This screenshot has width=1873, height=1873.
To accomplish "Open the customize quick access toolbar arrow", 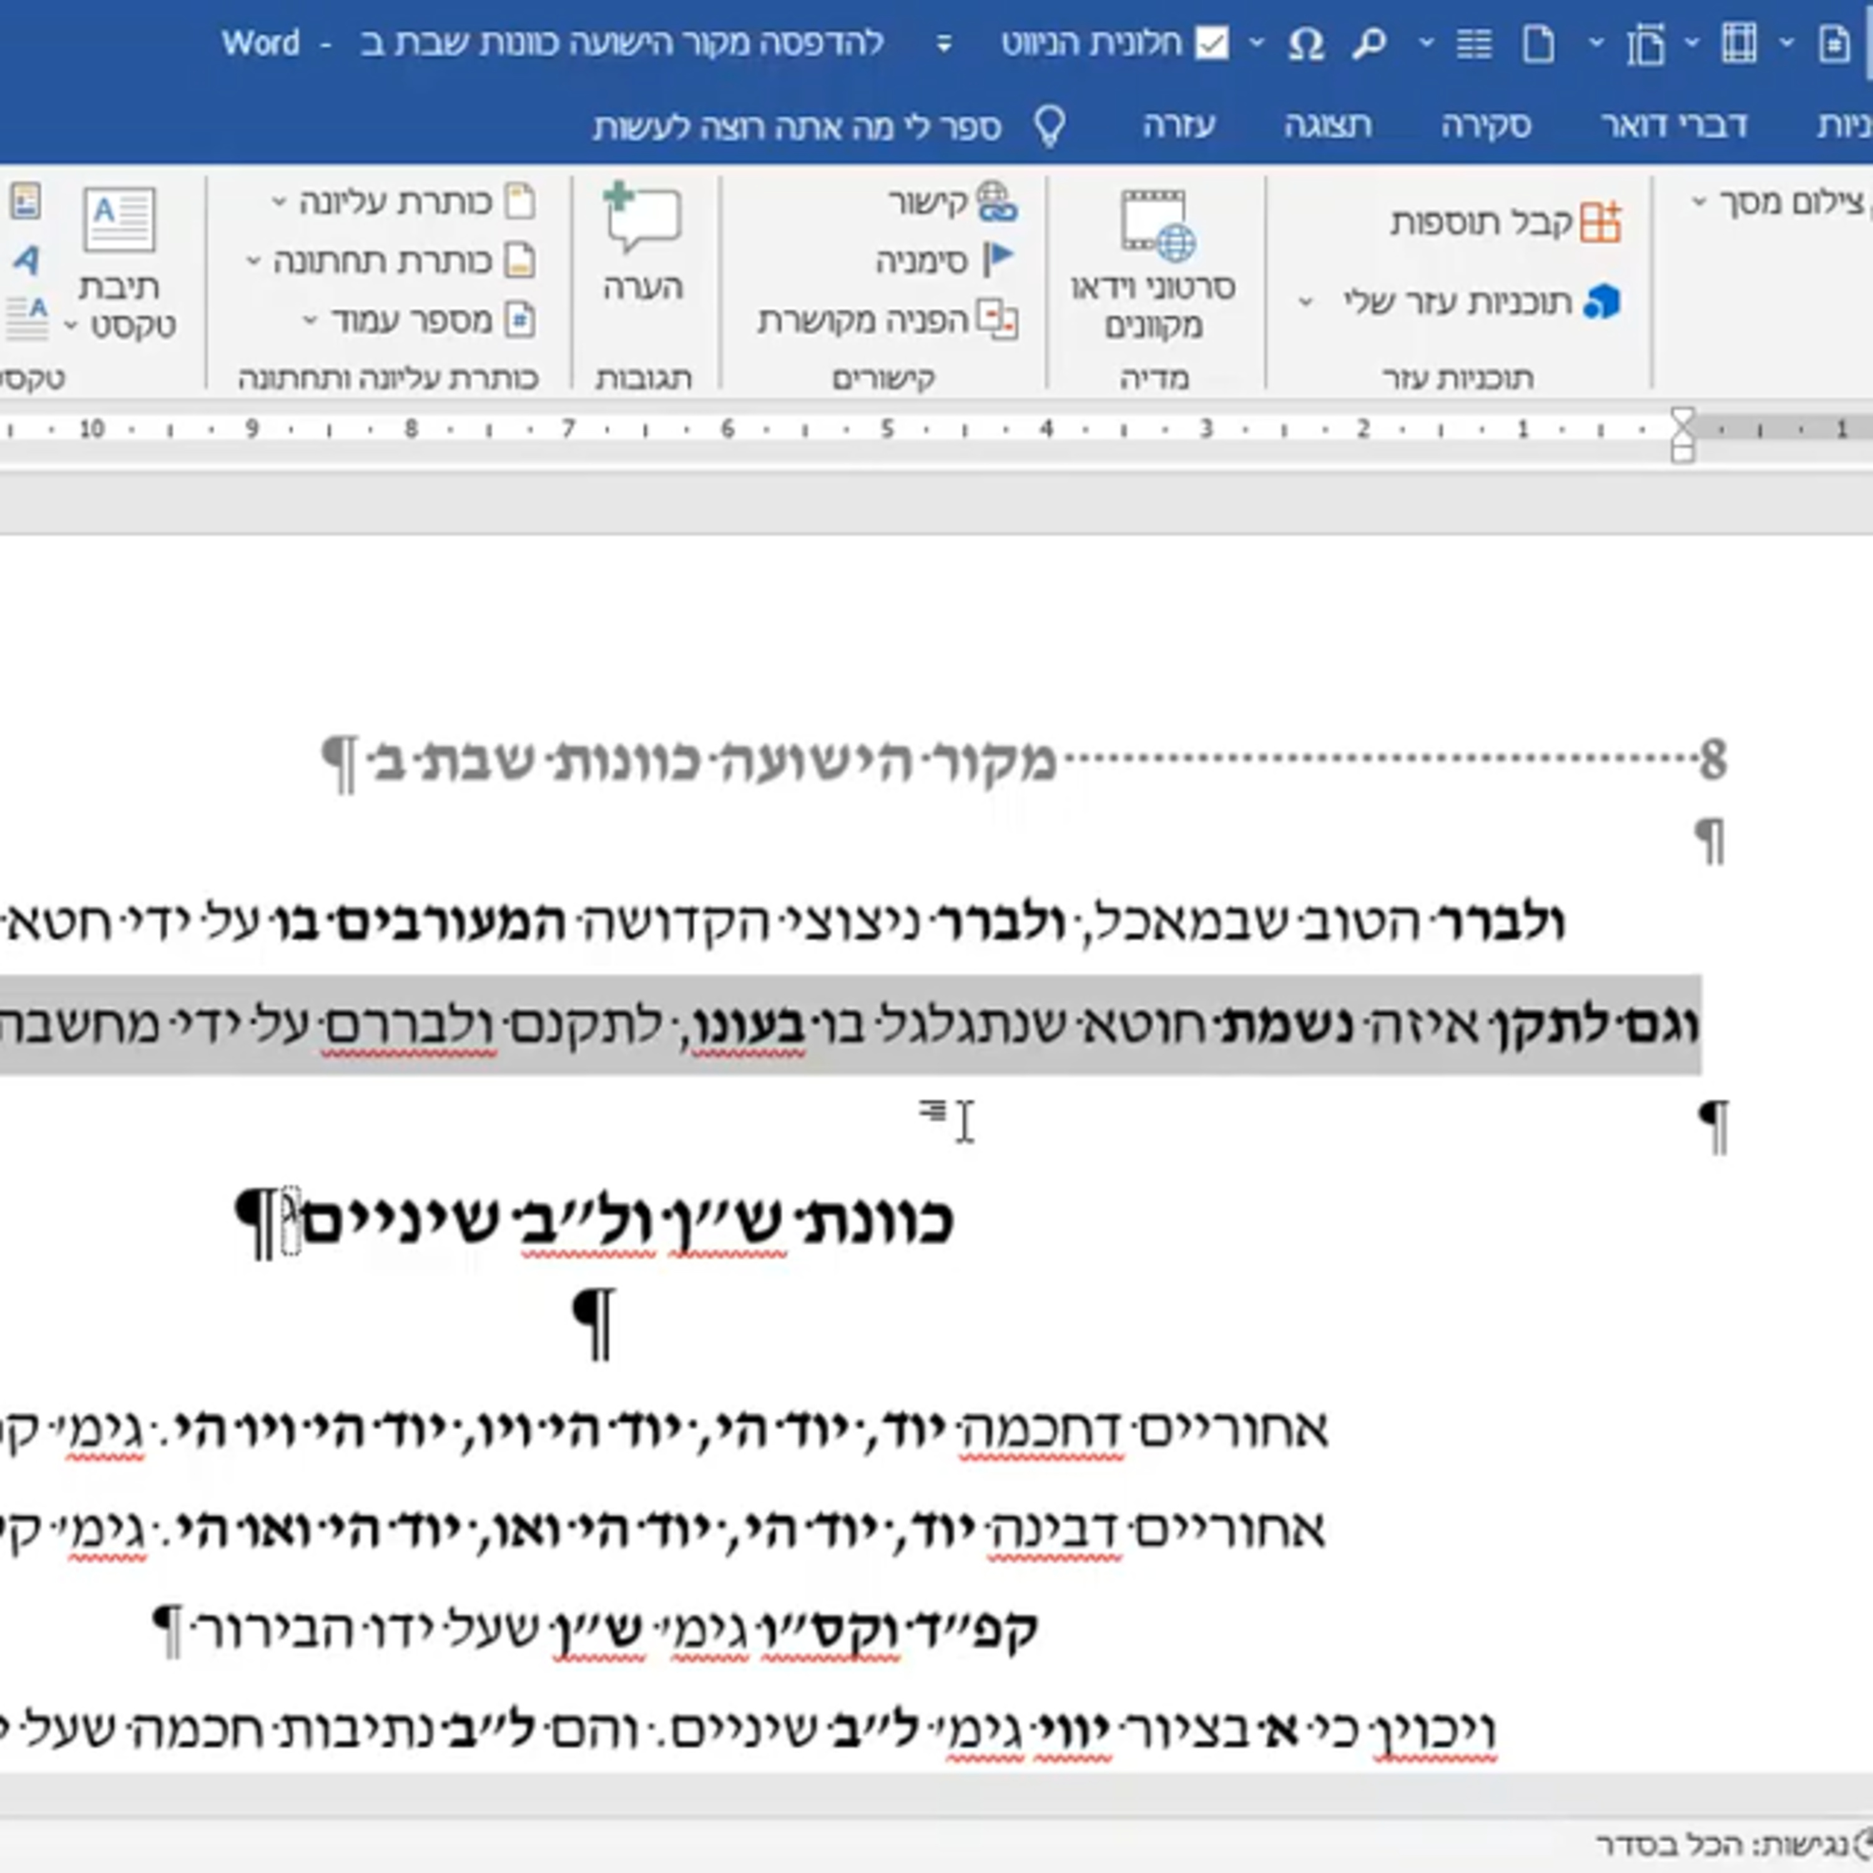I will 943,44.
